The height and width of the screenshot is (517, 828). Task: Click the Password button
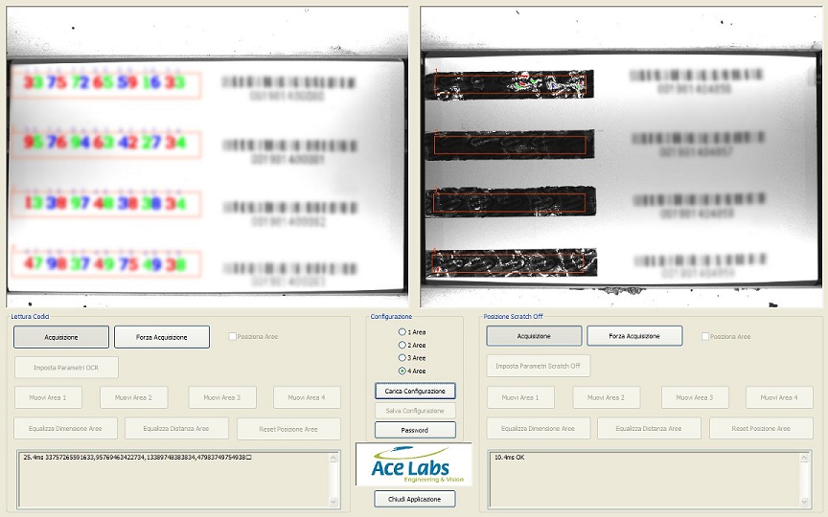(415, 430)
